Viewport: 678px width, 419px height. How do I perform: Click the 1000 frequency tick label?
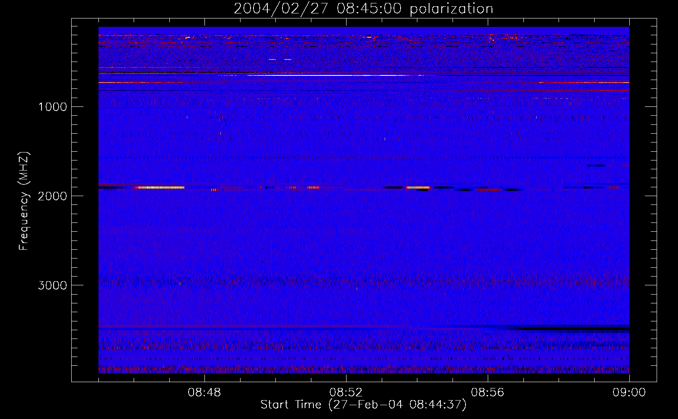click(x=53, y=107)
